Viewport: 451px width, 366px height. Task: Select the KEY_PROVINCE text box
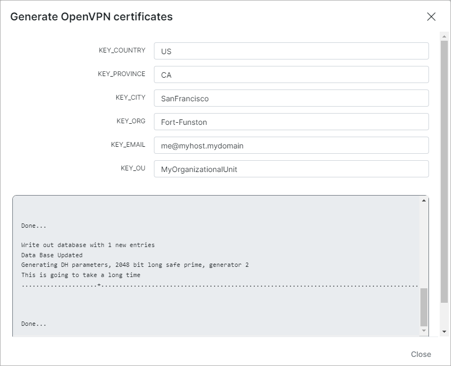click(x=291, y=74)
